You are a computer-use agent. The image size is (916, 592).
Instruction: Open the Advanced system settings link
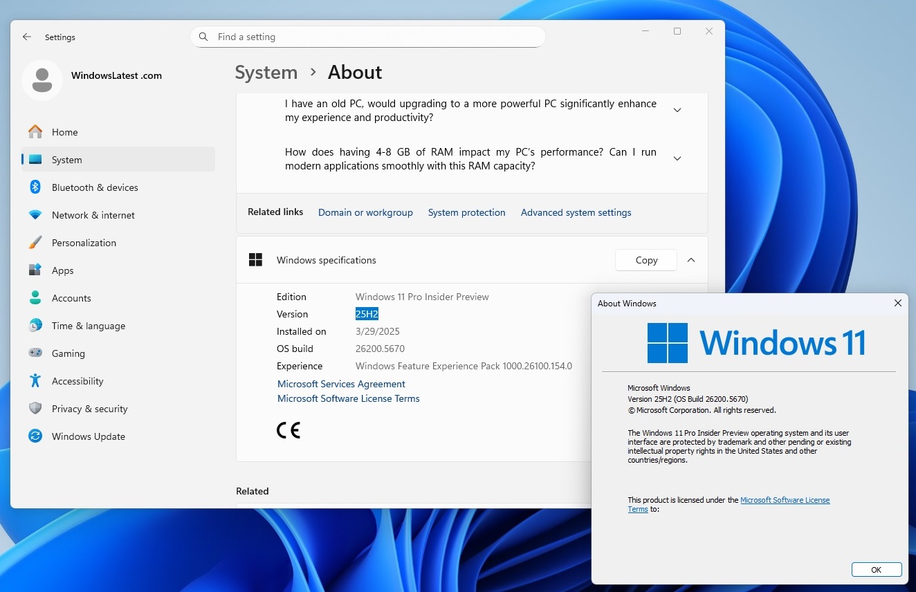pos(576,212)
